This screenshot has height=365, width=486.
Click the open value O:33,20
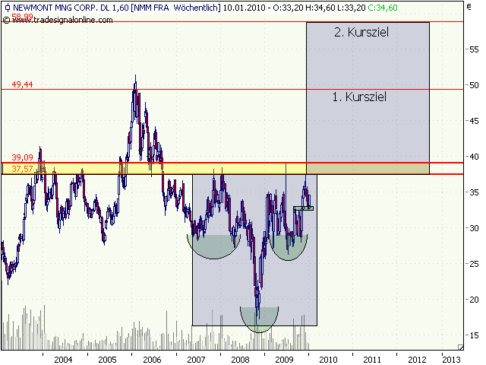pos(289,8)
